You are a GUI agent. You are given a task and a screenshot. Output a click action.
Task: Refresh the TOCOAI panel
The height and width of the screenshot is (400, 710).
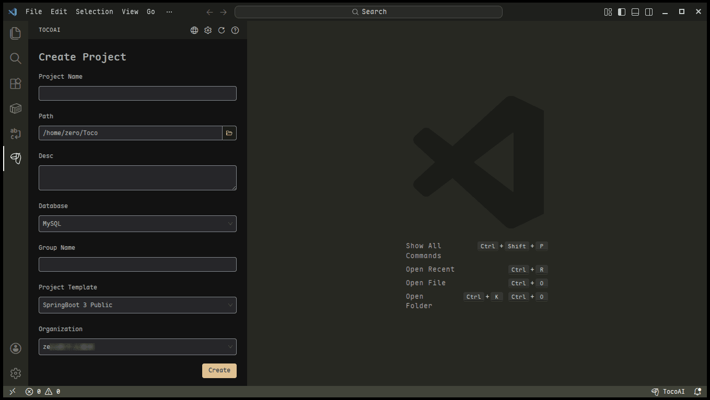pos(221,30)
